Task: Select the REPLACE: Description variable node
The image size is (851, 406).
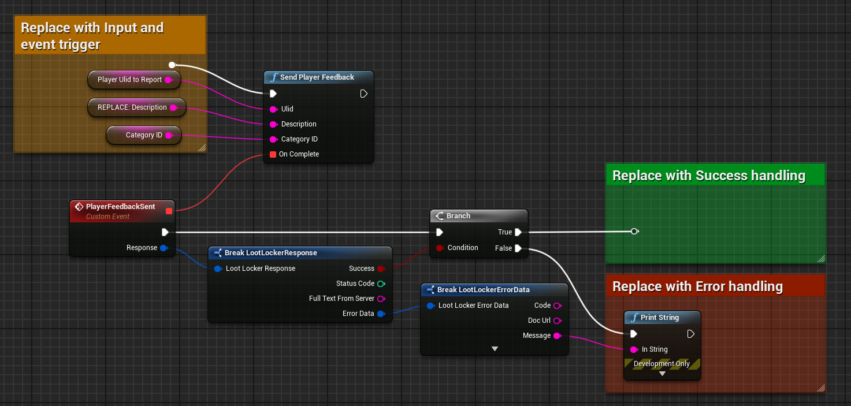Action: (x=132, y=107)
